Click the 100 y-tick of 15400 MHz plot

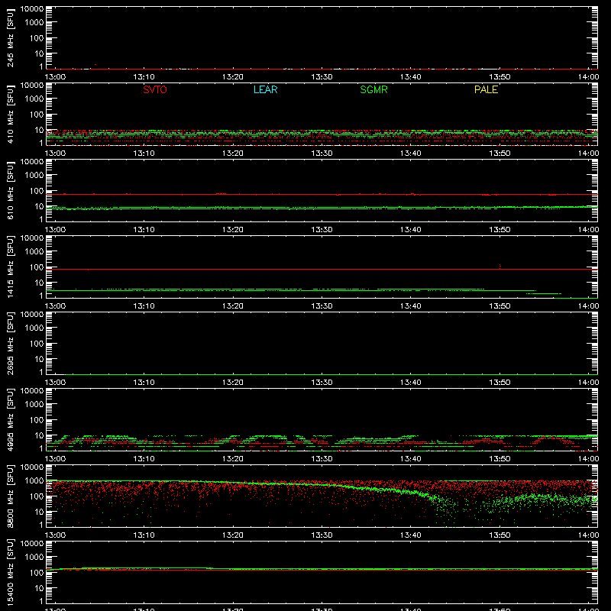pos(37,573)
